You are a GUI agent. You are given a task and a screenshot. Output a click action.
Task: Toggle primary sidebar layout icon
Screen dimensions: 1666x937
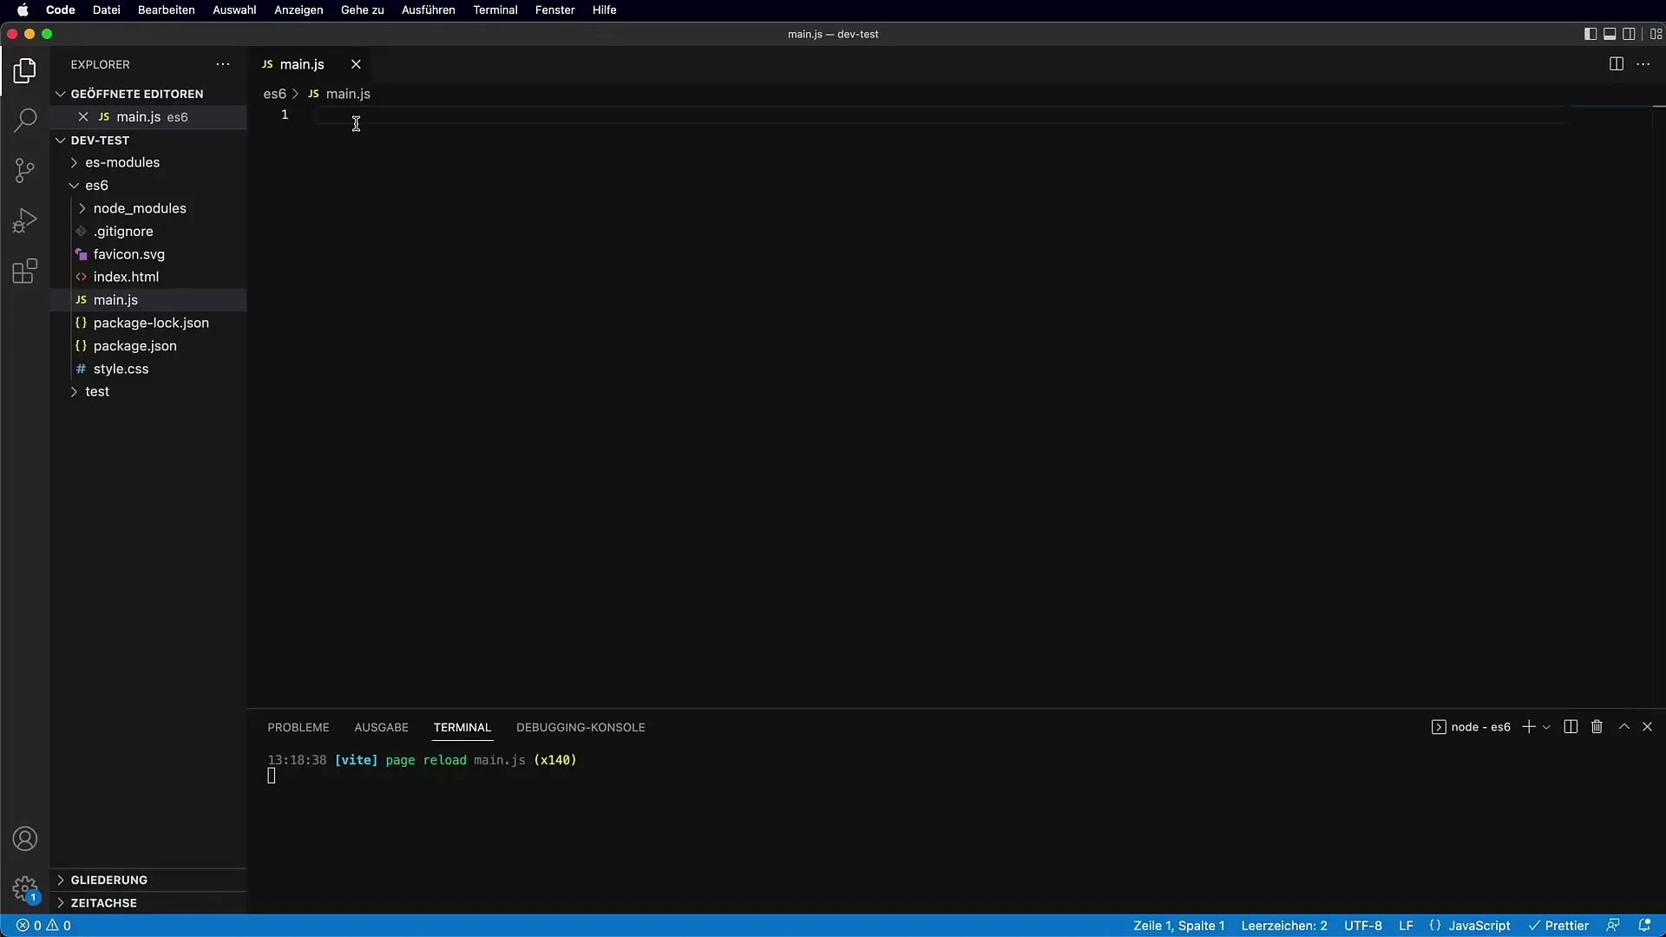1590,34
